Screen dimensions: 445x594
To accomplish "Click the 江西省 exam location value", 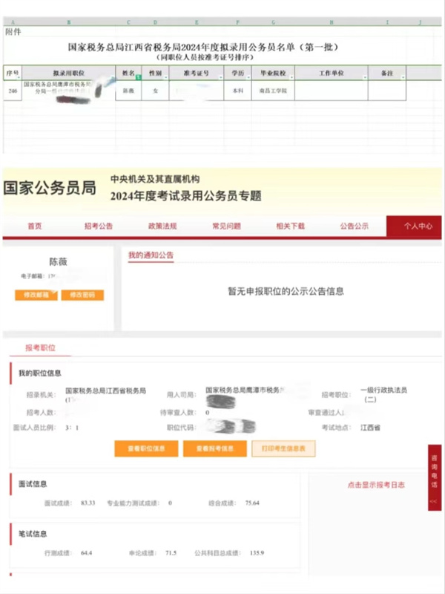I will pyautogui.click(x=370, y=428).
